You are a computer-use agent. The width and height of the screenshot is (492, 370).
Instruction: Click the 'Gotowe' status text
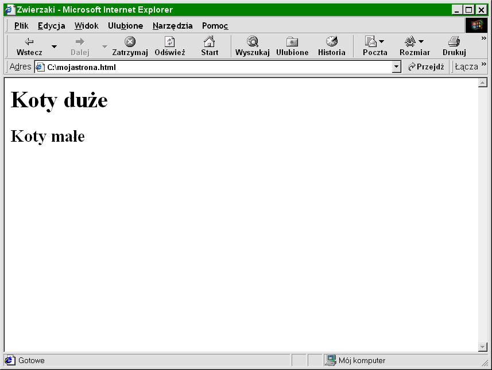[32, 361]
